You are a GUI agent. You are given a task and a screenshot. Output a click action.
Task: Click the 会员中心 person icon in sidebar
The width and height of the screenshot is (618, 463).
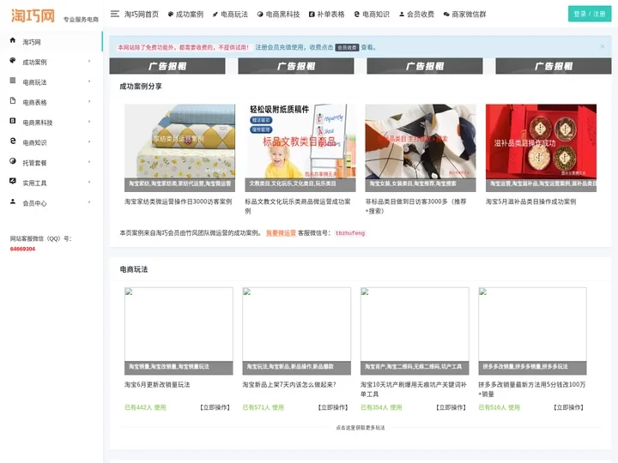pyautogui.click(x=13, y=201)
